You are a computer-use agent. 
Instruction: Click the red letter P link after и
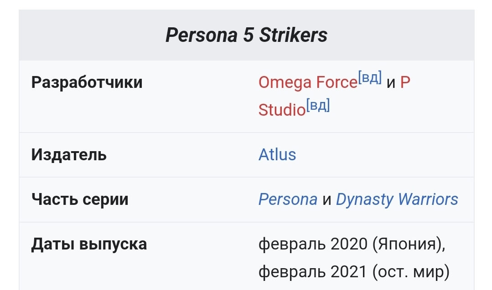pyautogui.click(x=405, y=82)
